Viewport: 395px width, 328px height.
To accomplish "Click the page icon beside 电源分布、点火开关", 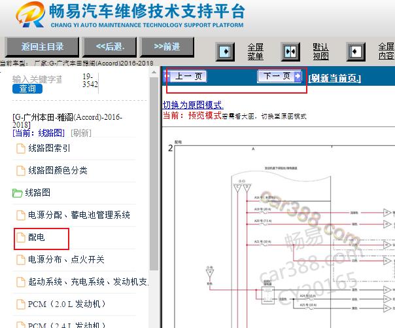I will [21, 260].
